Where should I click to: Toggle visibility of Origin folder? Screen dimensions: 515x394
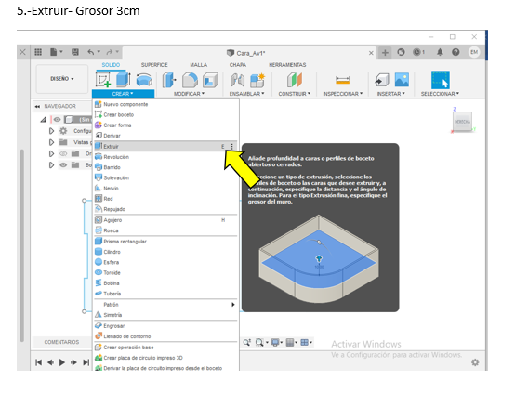point(63,153)
